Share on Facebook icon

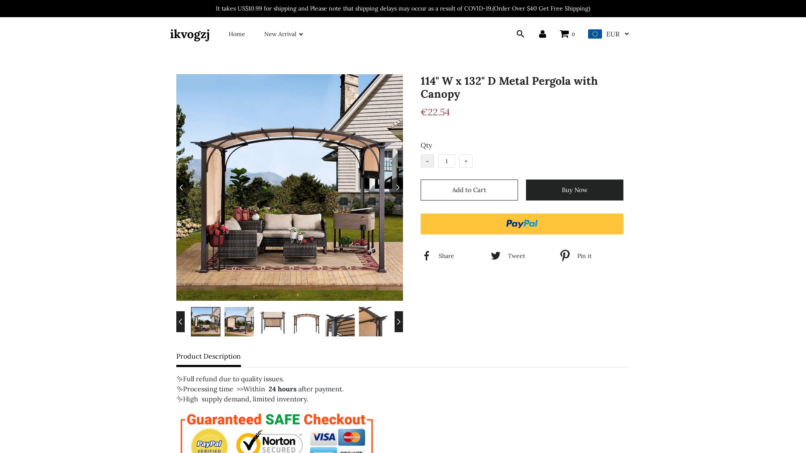(427, 256)
